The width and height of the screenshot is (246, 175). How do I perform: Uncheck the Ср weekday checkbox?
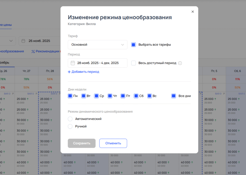96,96
